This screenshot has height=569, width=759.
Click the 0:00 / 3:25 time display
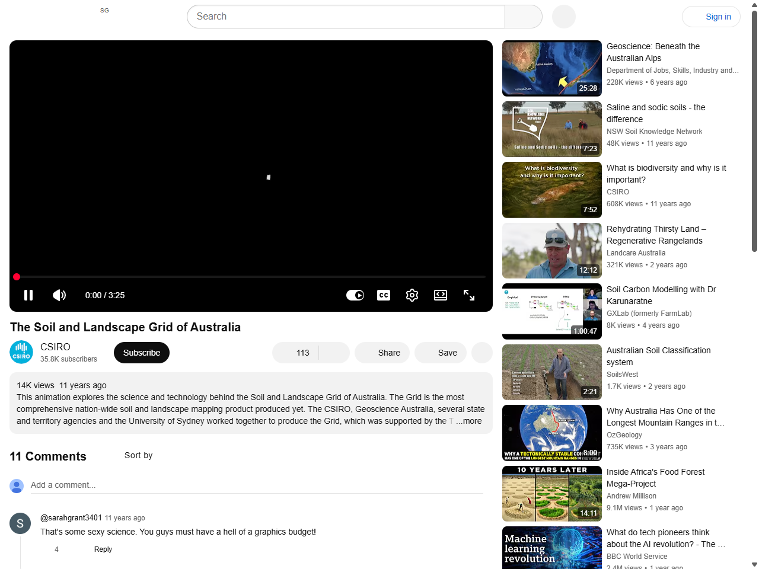(105, 295)
